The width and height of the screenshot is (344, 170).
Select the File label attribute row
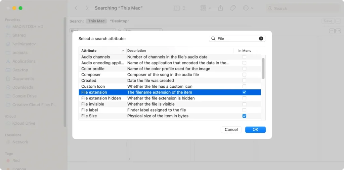point(170,110)
